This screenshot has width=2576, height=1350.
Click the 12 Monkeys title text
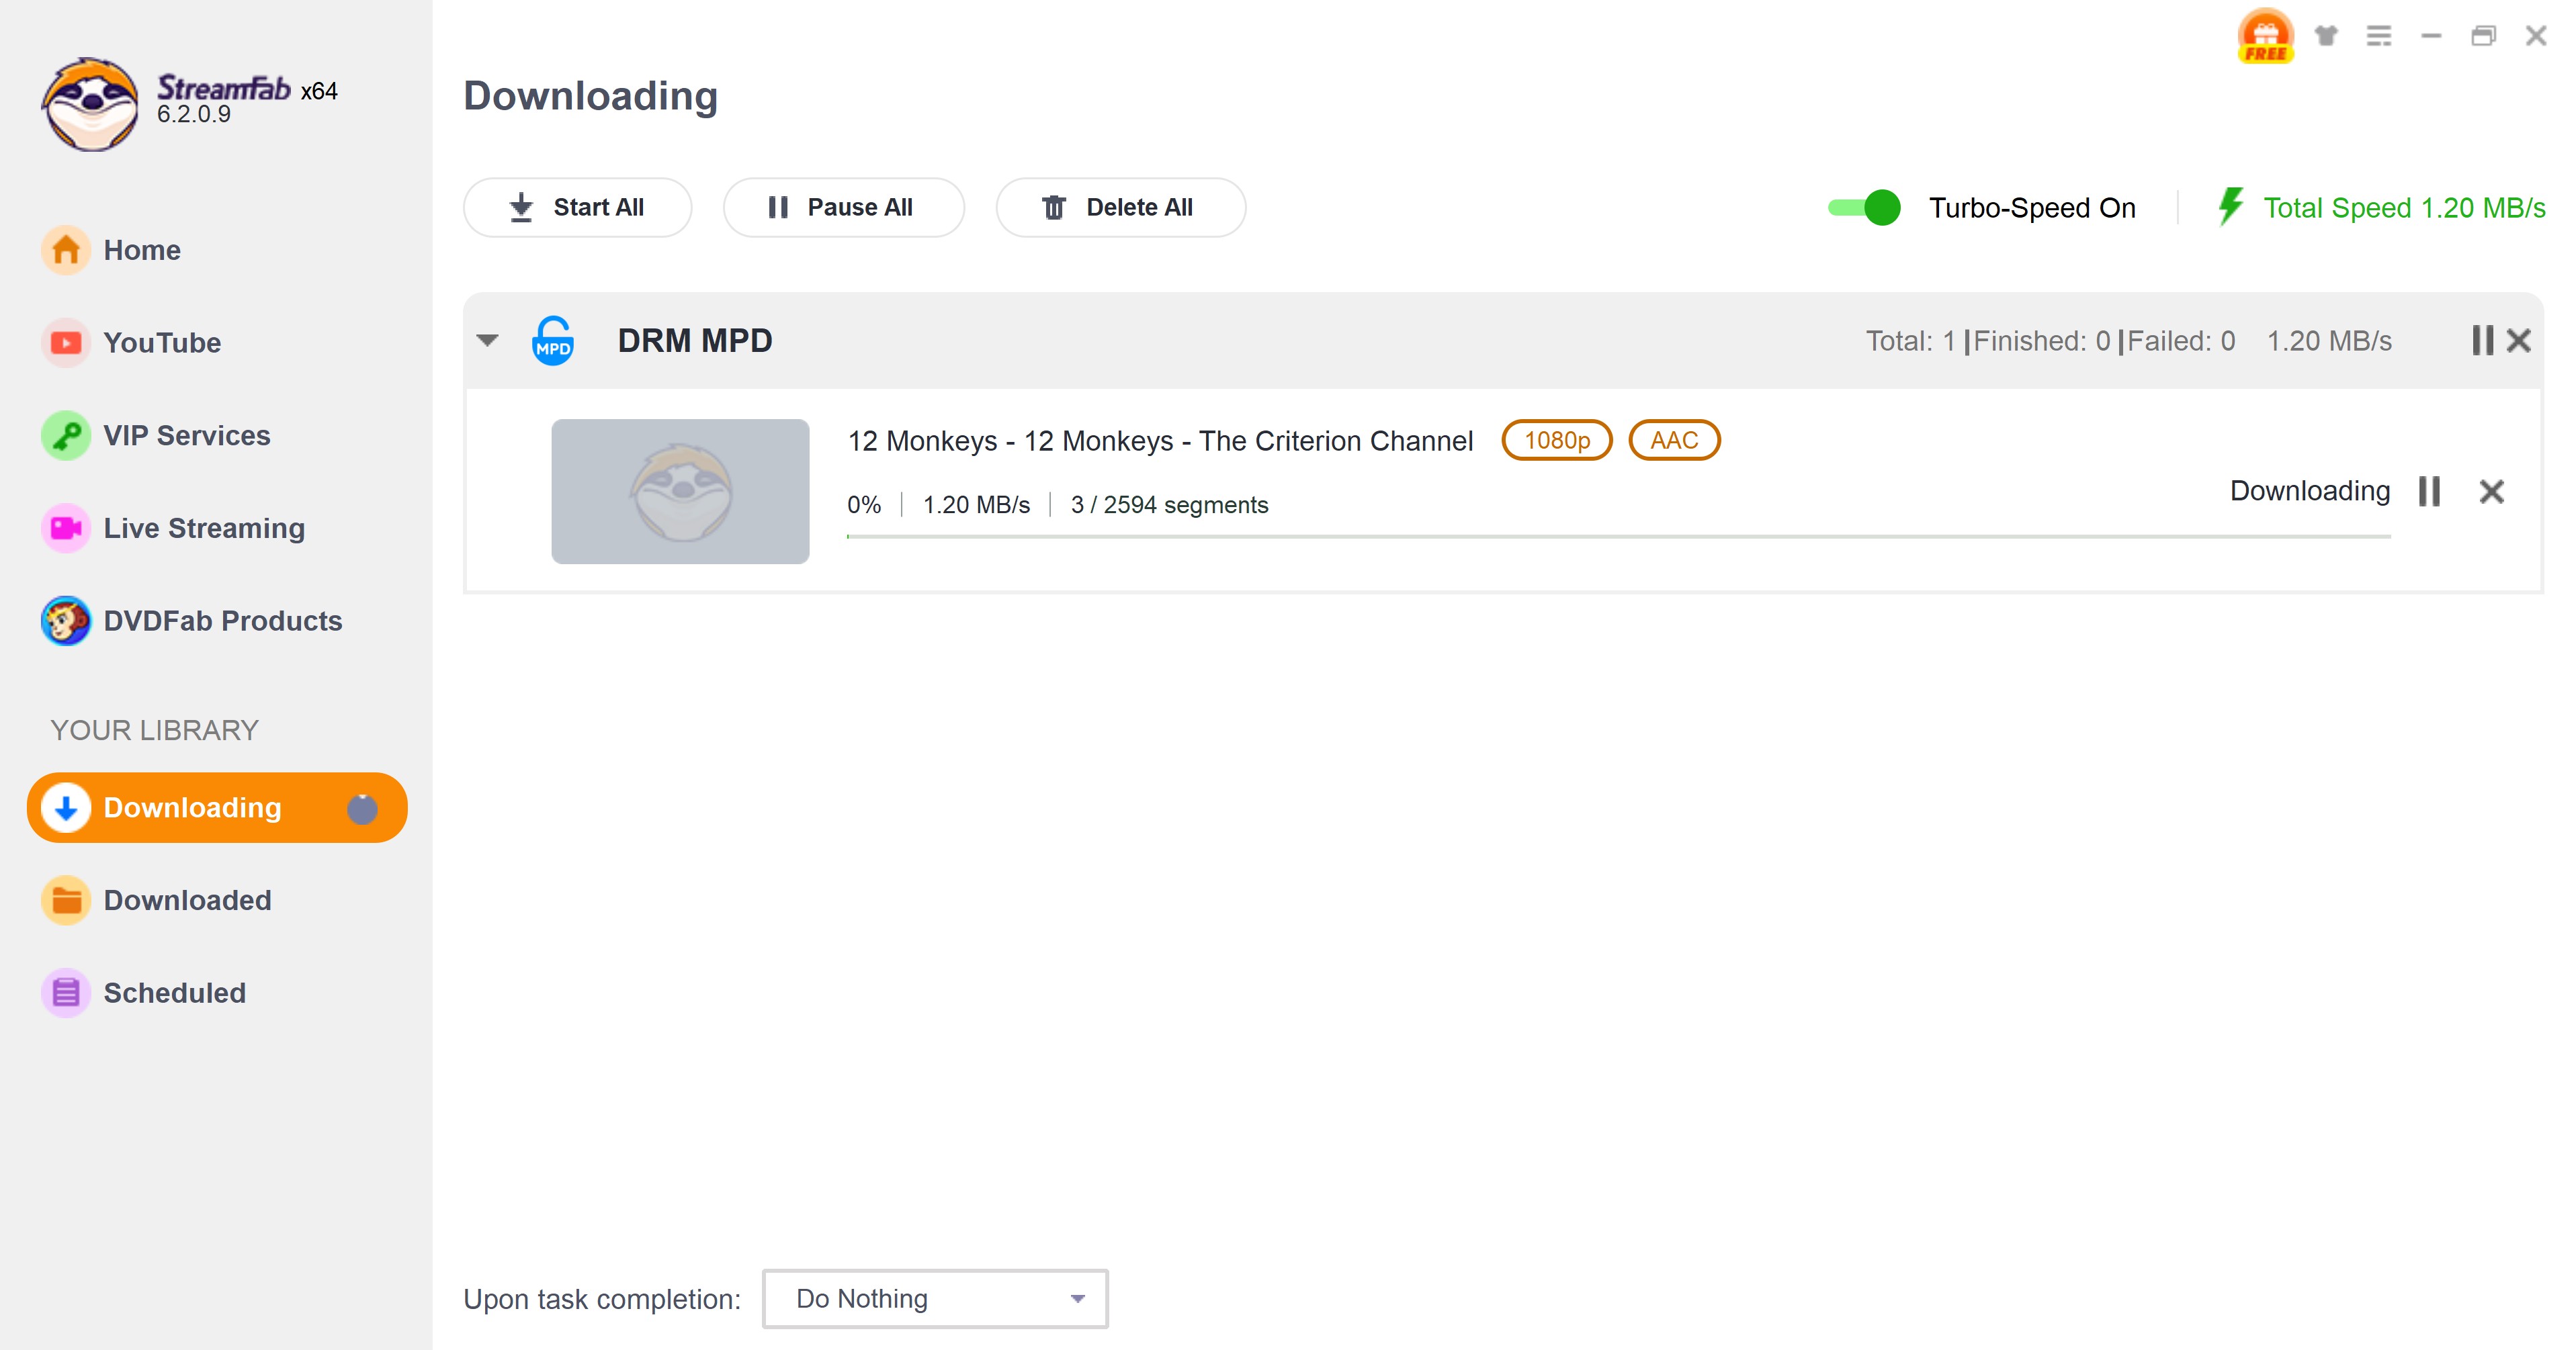tap(1160, 441)
